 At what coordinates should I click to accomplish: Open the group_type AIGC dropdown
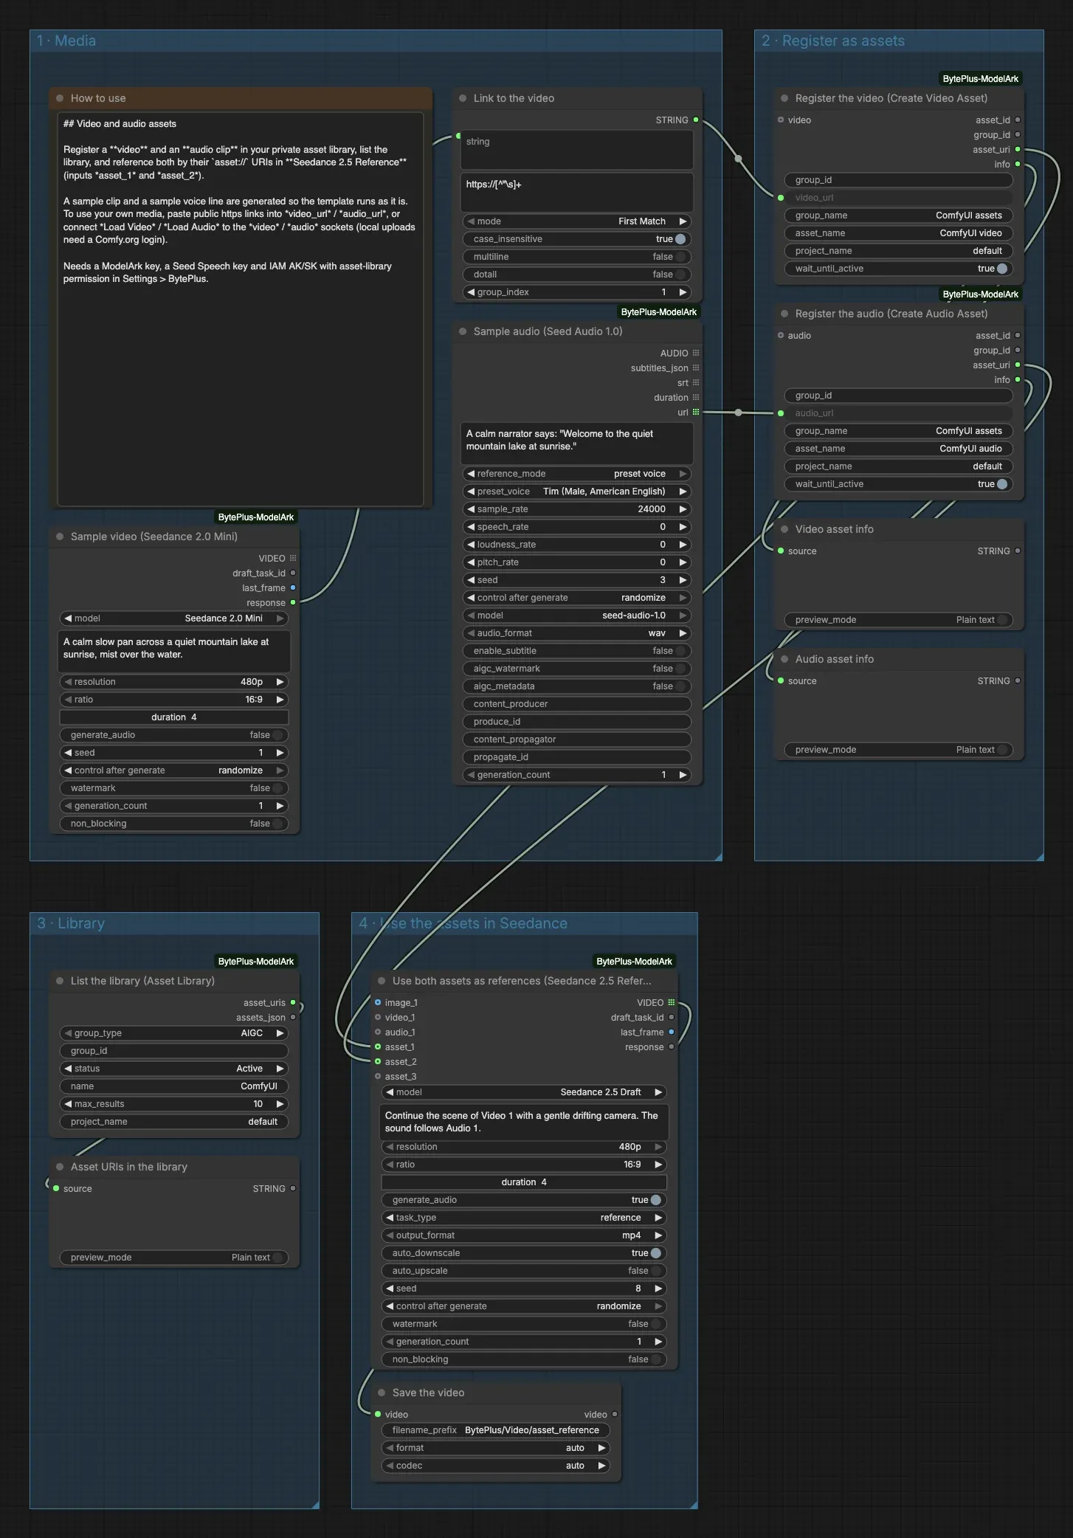[174, 1033]
